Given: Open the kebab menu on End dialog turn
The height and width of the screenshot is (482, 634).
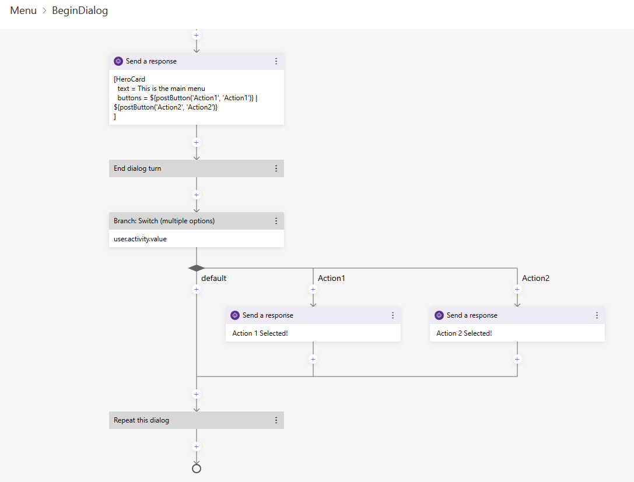Looking at the screenshot, I should coord(276,168).
